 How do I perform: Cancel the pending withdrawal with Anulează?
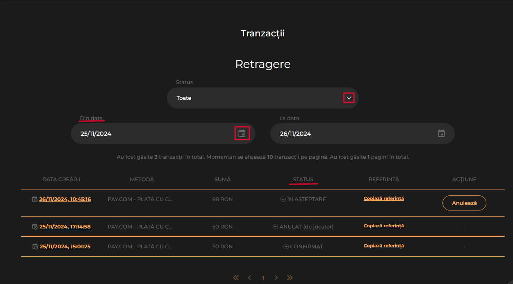click(464, 203)
